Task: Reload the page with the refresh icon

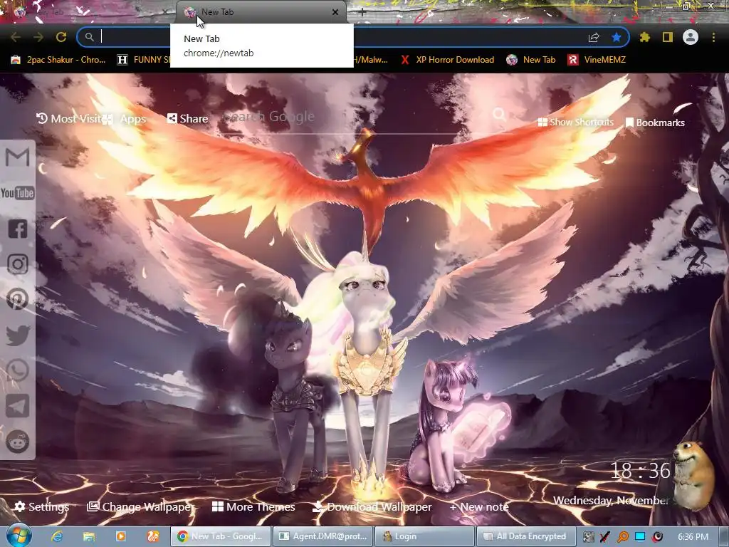Action: pyautogui.click(x=61, y=37)
